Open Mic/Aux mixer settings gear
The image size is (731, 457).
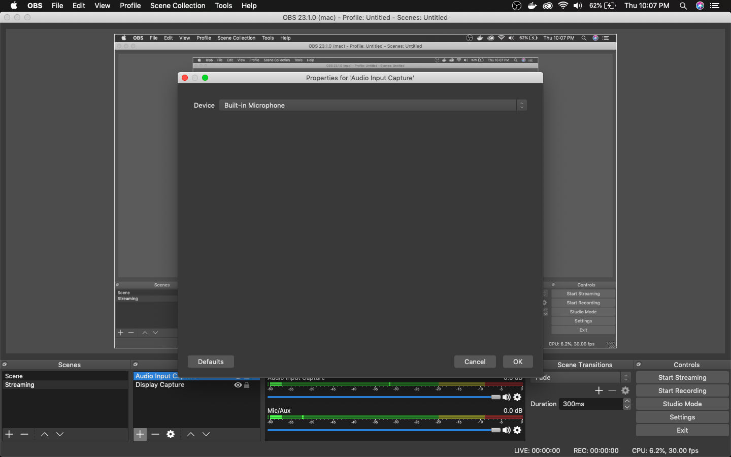517,430
